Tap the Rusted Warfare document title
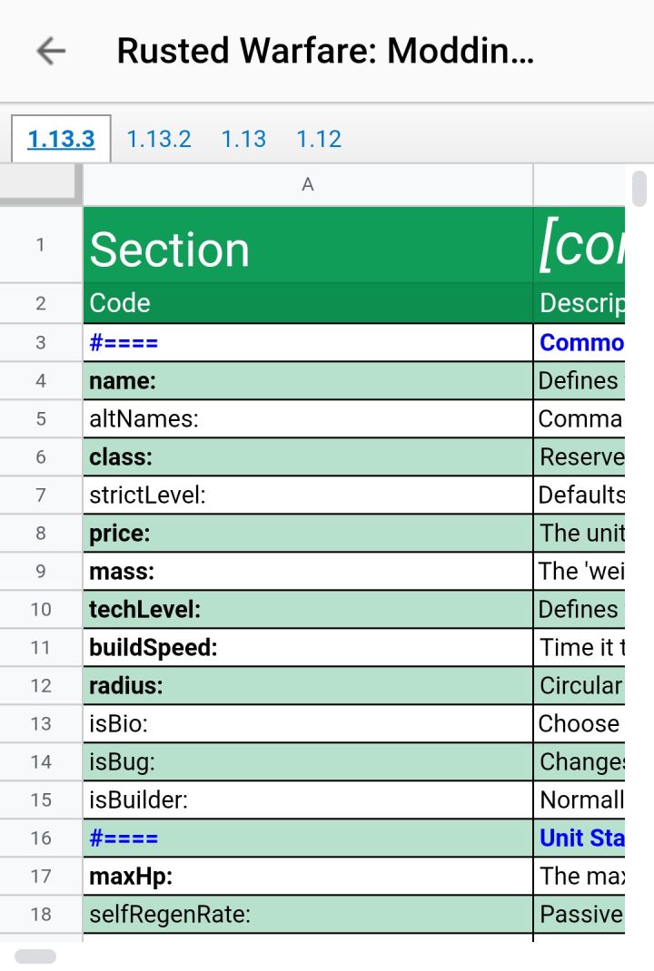 (325, 51)
